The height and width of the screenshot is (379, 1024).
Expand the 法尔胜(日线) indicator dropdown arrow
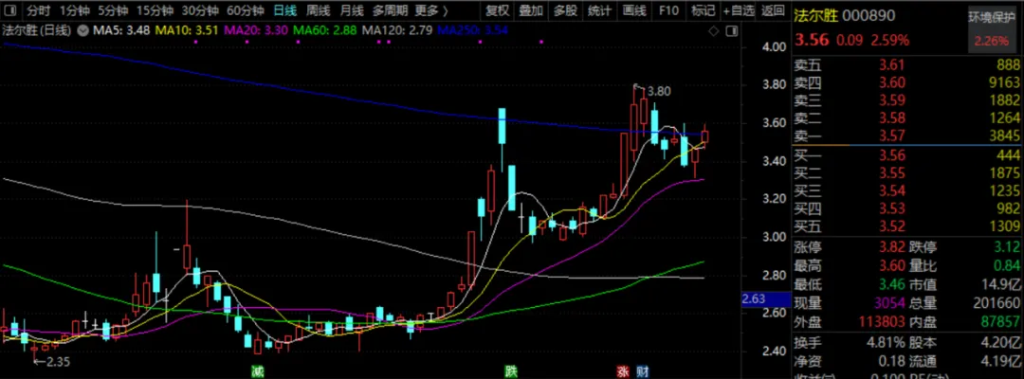(82, 30)
